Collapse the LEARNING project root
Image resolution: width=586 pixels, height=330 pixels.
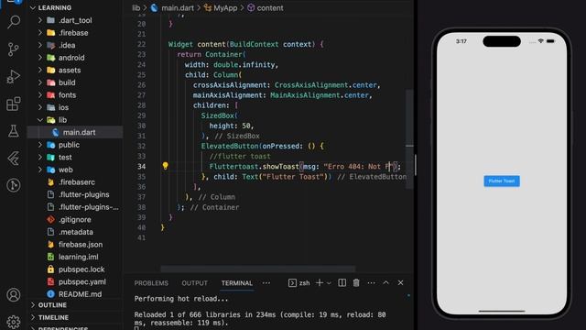pos(33,8)
